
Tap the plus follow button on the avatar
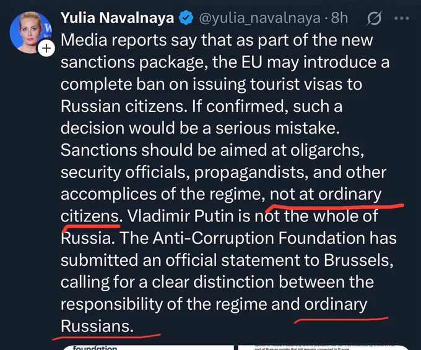(46, 48)
